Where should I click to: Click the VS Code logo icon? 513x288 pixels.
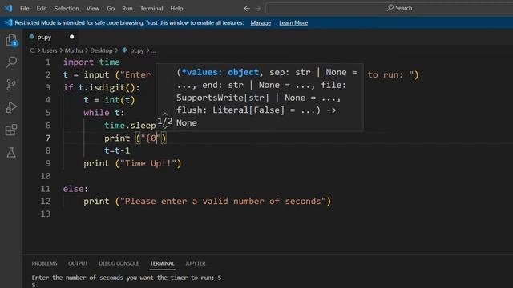coord(8,8)
